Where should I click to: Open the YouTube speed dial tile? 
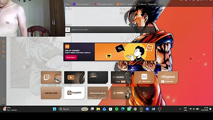(74, 77)
